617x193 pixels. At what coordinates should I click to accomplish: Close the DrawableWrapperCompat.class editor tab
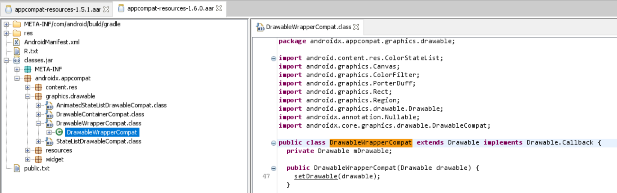click(356, 27)
